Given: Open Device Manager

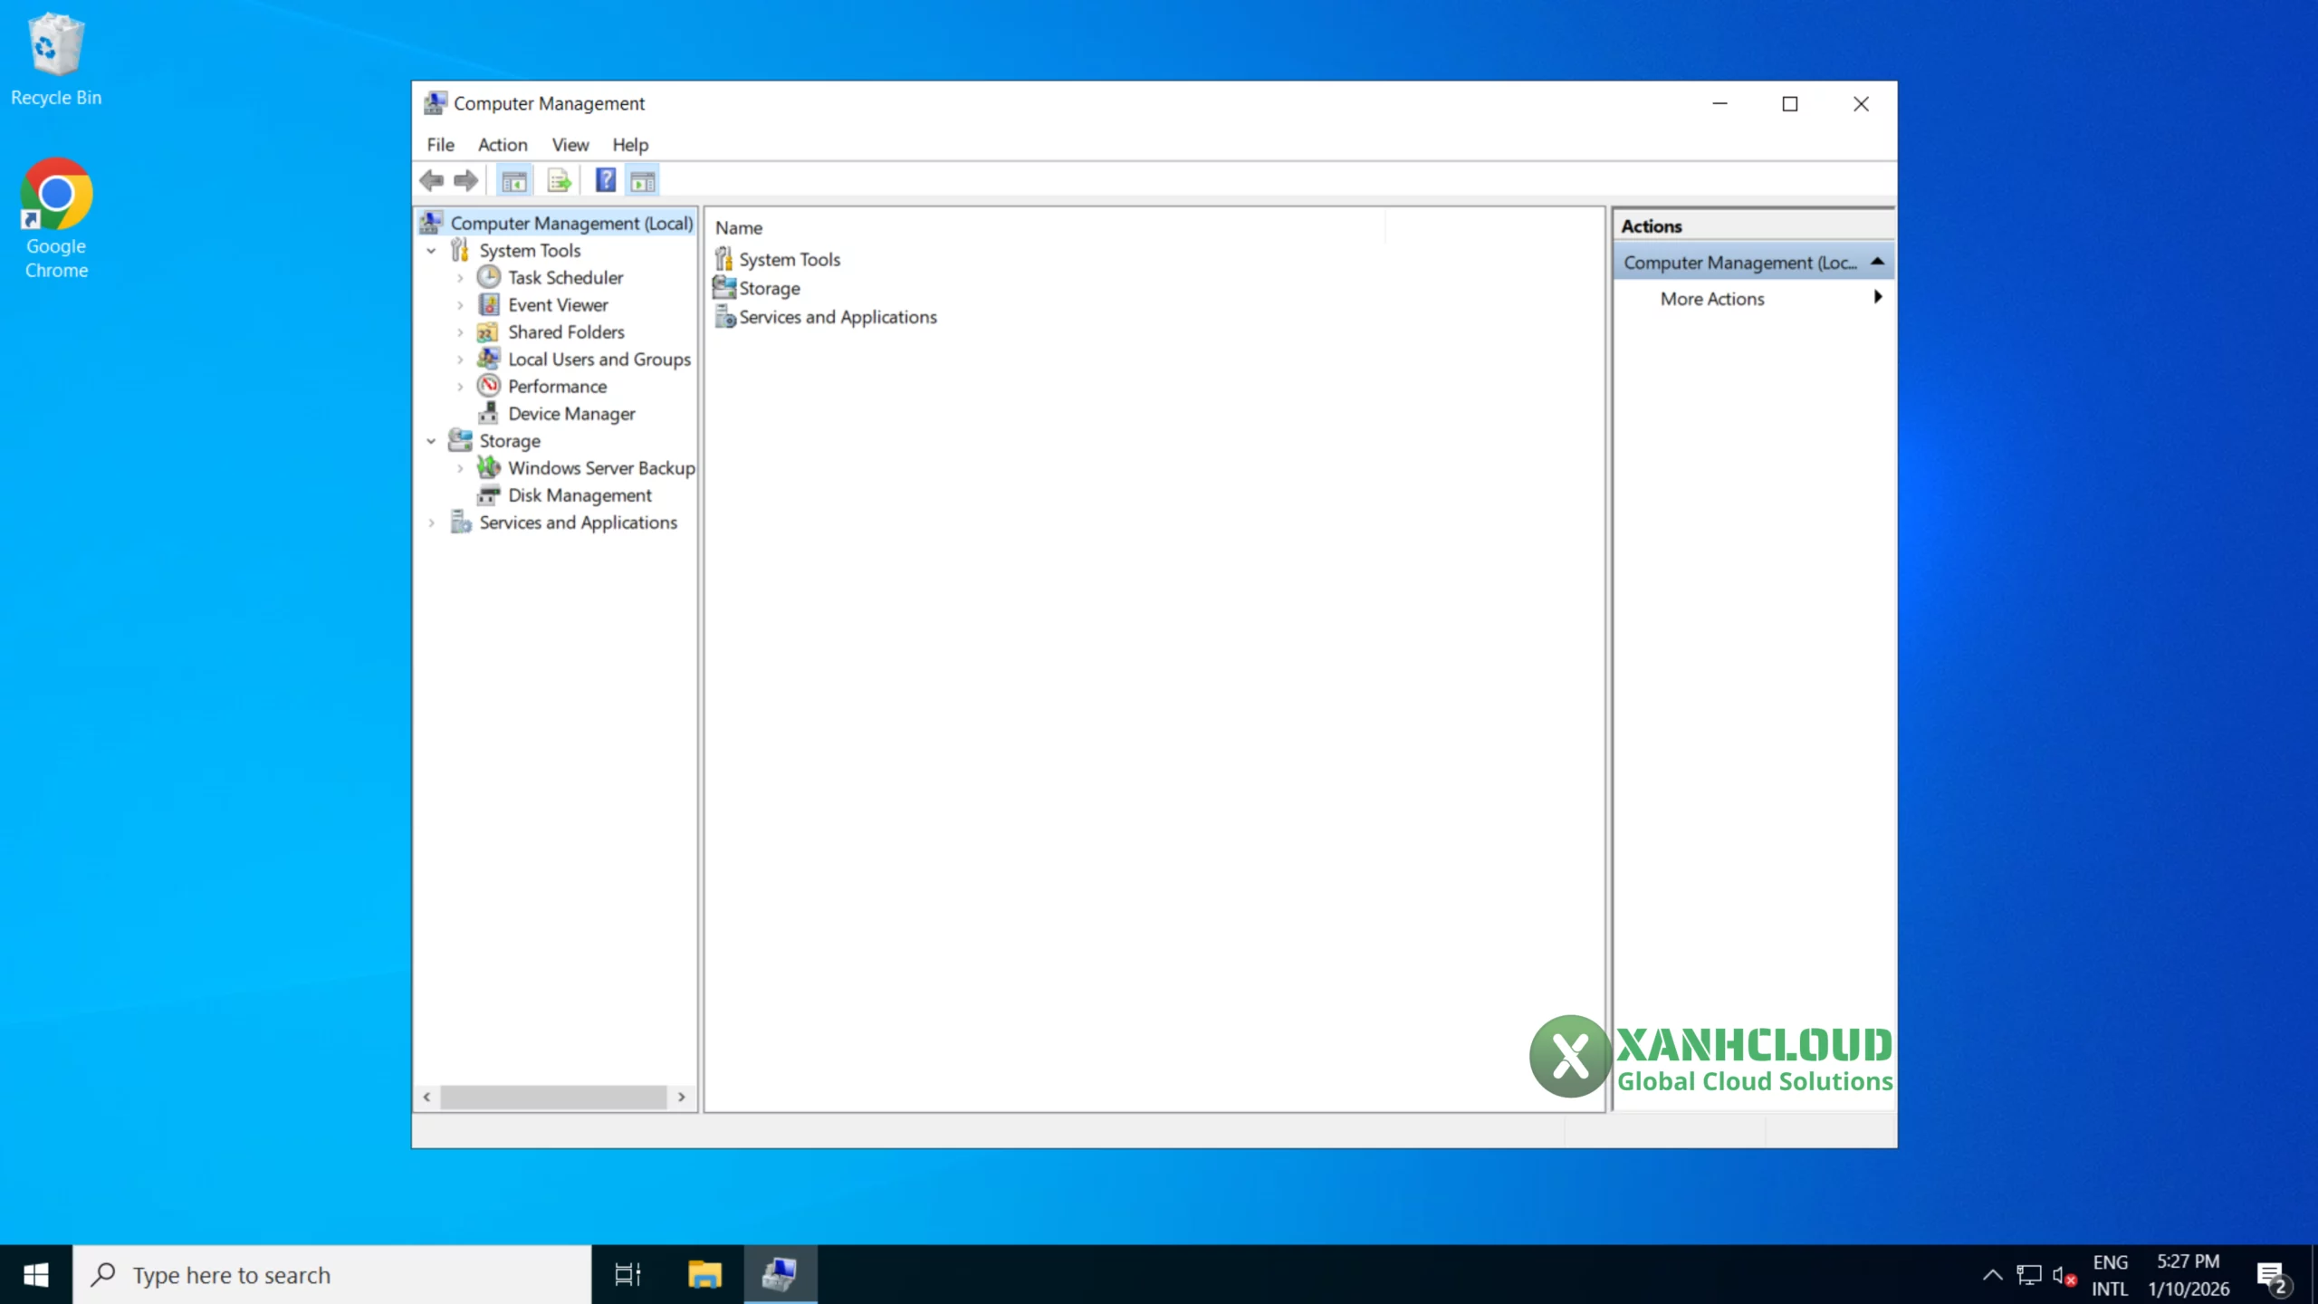Looking at the screenshot, I should click(x=572, y=414).
